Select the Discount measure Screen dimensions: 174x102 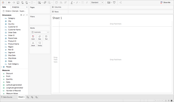coord(9,73)
